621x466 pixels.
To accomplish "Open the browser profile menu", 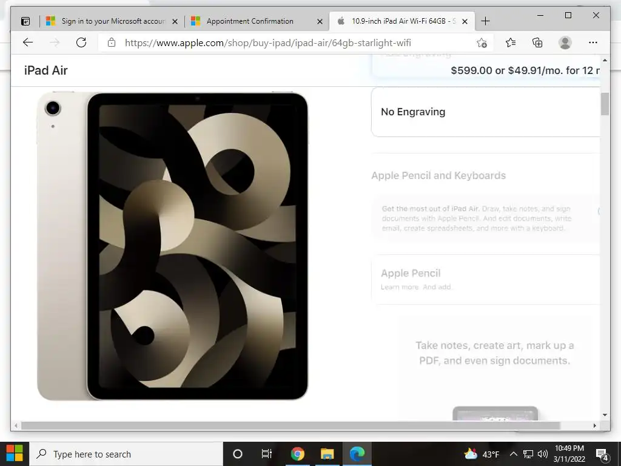I will point(565,43).
